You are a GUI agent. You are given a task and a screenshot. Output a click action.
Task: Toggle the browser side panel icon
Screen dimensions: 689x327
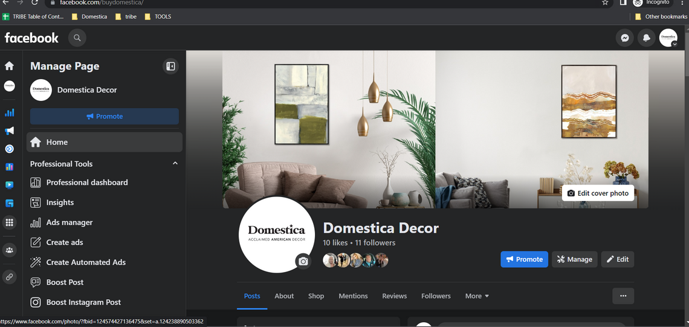coord(623,2)
